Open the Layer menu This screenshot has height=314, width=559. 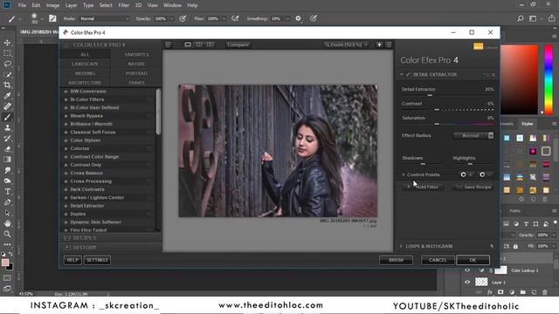click(72, 5)
